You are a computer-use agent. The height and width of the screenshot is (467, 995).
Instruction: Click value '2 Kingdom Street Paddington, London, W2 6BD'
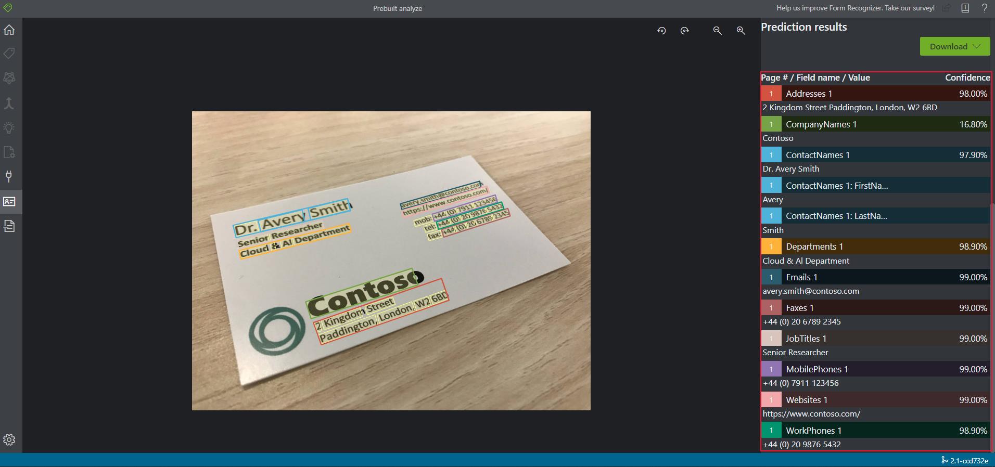coord(850,108)
